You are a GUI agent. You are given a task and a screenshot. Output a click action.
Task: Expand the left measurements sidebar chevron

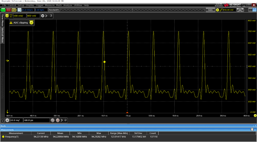(2, 121)
